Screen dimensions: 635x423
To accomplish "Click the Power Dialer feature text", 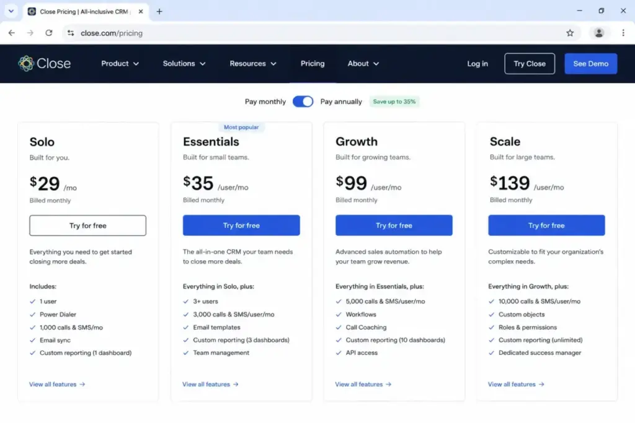I will [x=58, y=314].
